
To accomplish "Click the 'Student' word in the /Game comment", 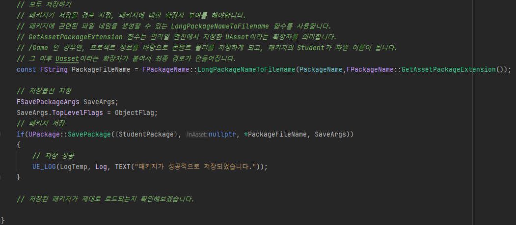I will [311, 48].
